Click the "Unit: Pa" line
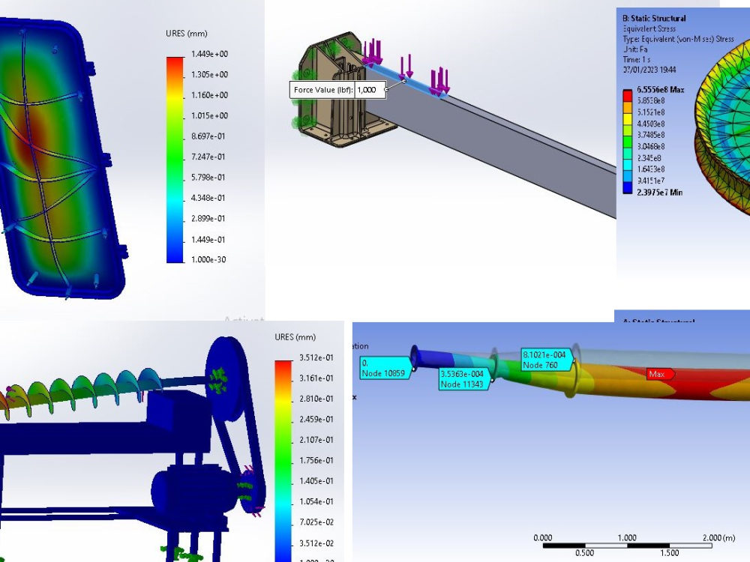Viewport: 750px width, 562px height. coord(635,49)
